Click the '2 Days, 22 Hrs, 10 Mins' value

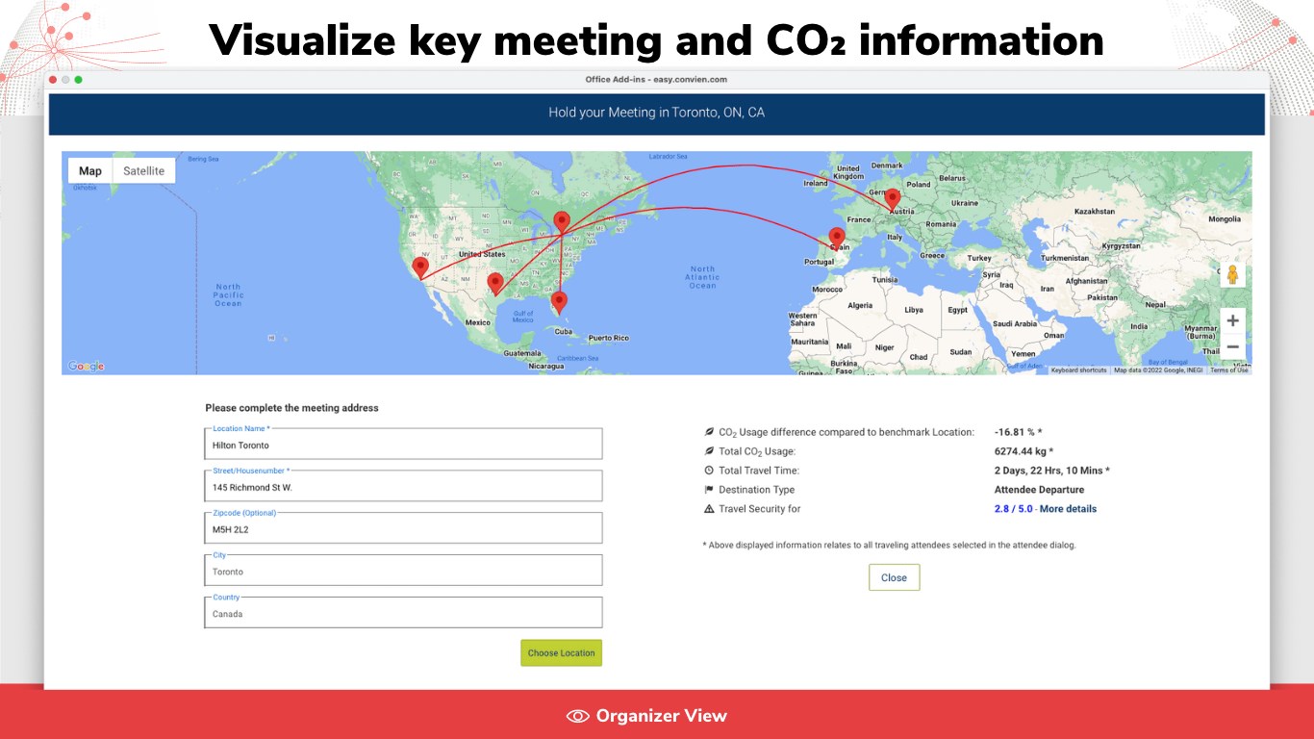point(1052,471)
